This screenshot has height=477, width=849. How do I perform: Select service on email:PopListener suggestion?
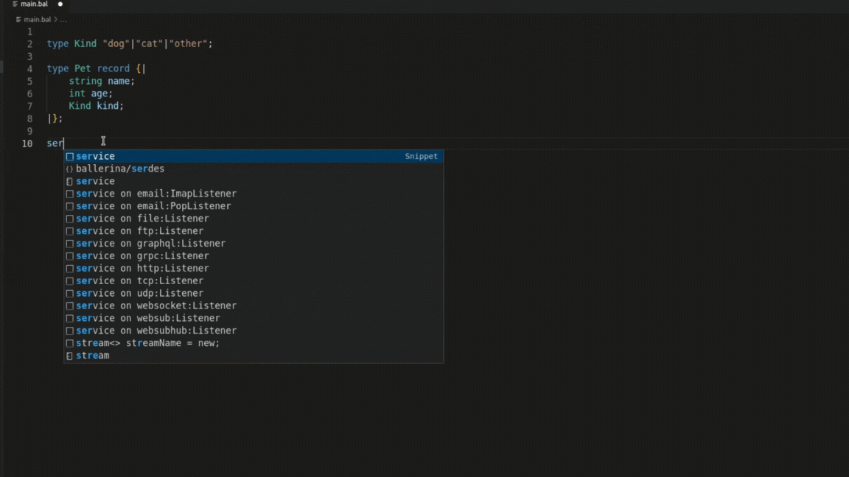[x=254, y=206]
